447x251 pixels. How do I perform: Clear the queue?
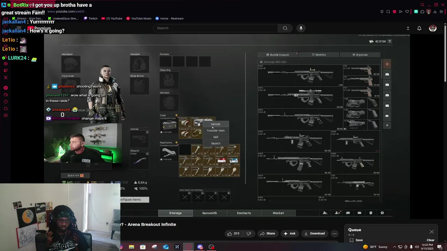click(x=431, y=240)
